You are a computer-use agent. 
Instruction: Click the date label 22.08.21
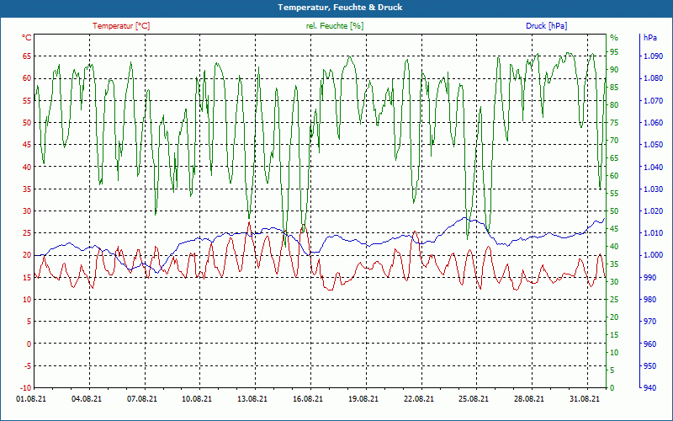pos(418,398)
